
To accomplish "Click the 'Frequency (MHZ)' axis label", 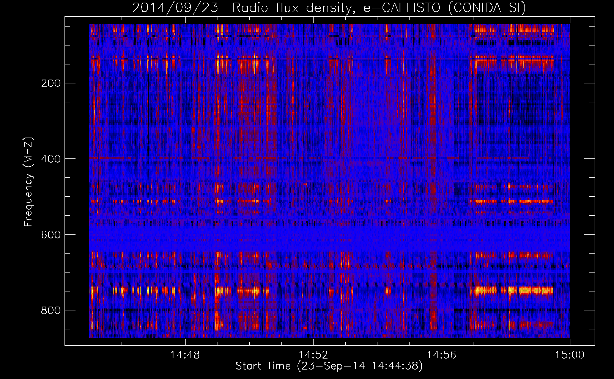I will coord(28,182).
